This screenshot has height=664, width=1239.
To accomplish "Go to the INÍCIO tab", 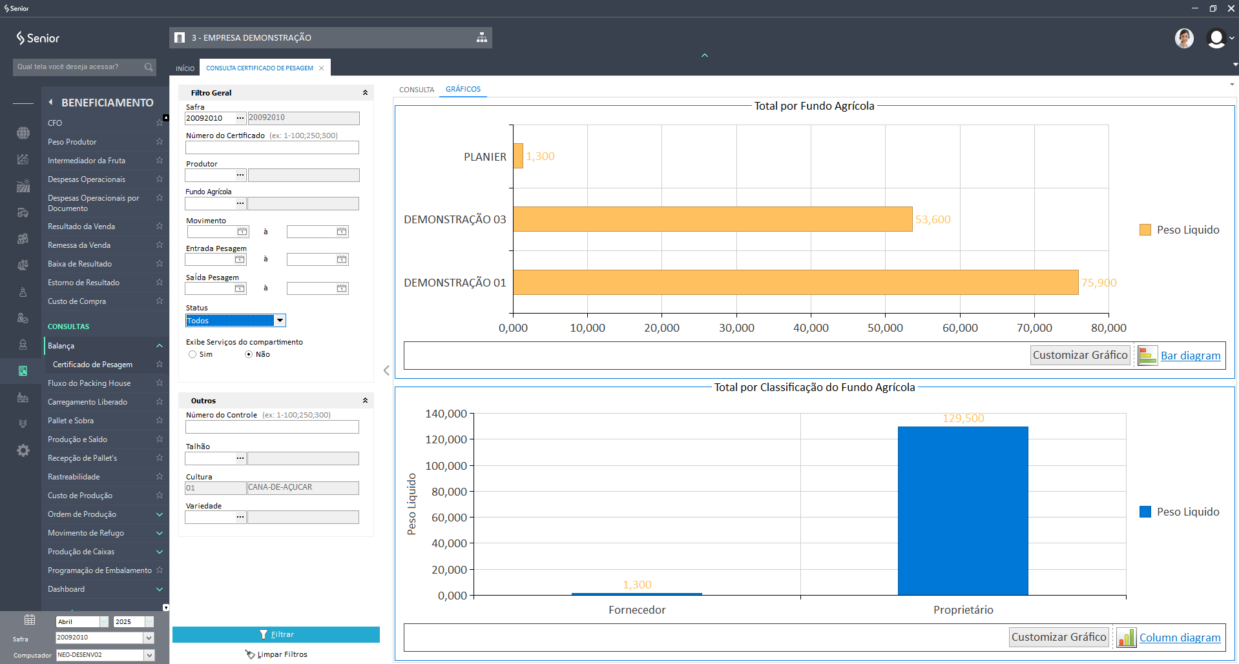I will pos(185,68).
